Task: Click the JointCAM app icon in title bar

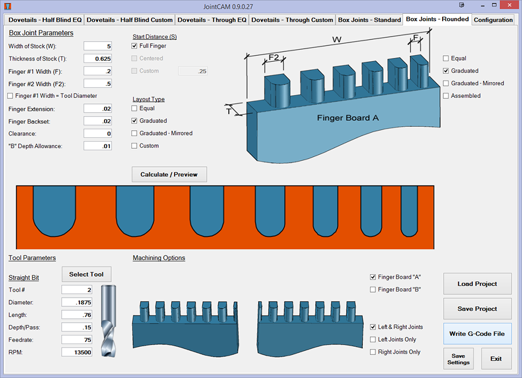Action: (7, 7)
